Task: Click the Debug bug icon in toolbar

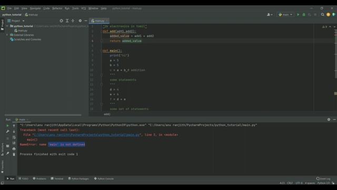Action: point(304,15)
